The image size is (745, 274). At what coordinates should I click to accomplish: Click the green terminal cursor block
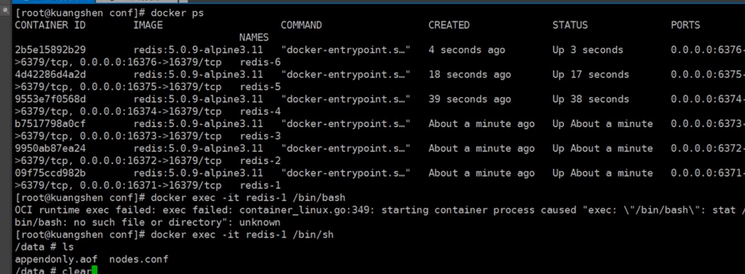(x=94, y=270)
